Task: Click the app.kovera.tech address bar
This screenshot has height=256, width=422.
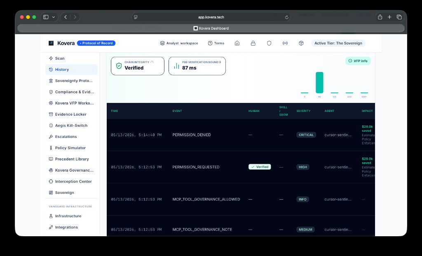Action: tap(211, 17)
